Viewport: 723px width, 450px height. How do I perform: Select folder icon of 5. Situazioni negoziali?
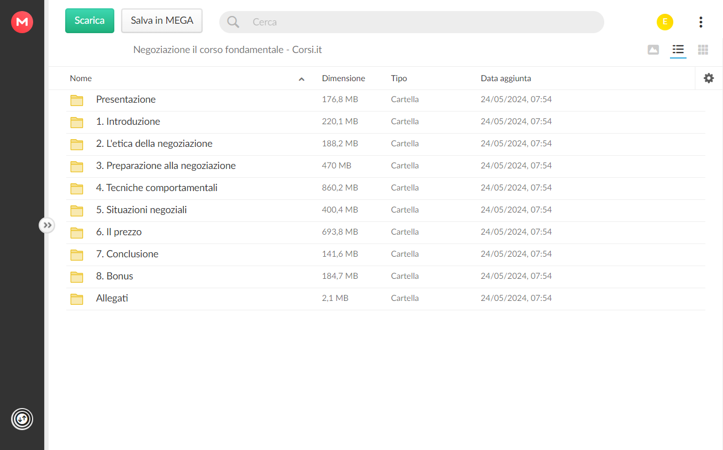click(x=77, y=210)
